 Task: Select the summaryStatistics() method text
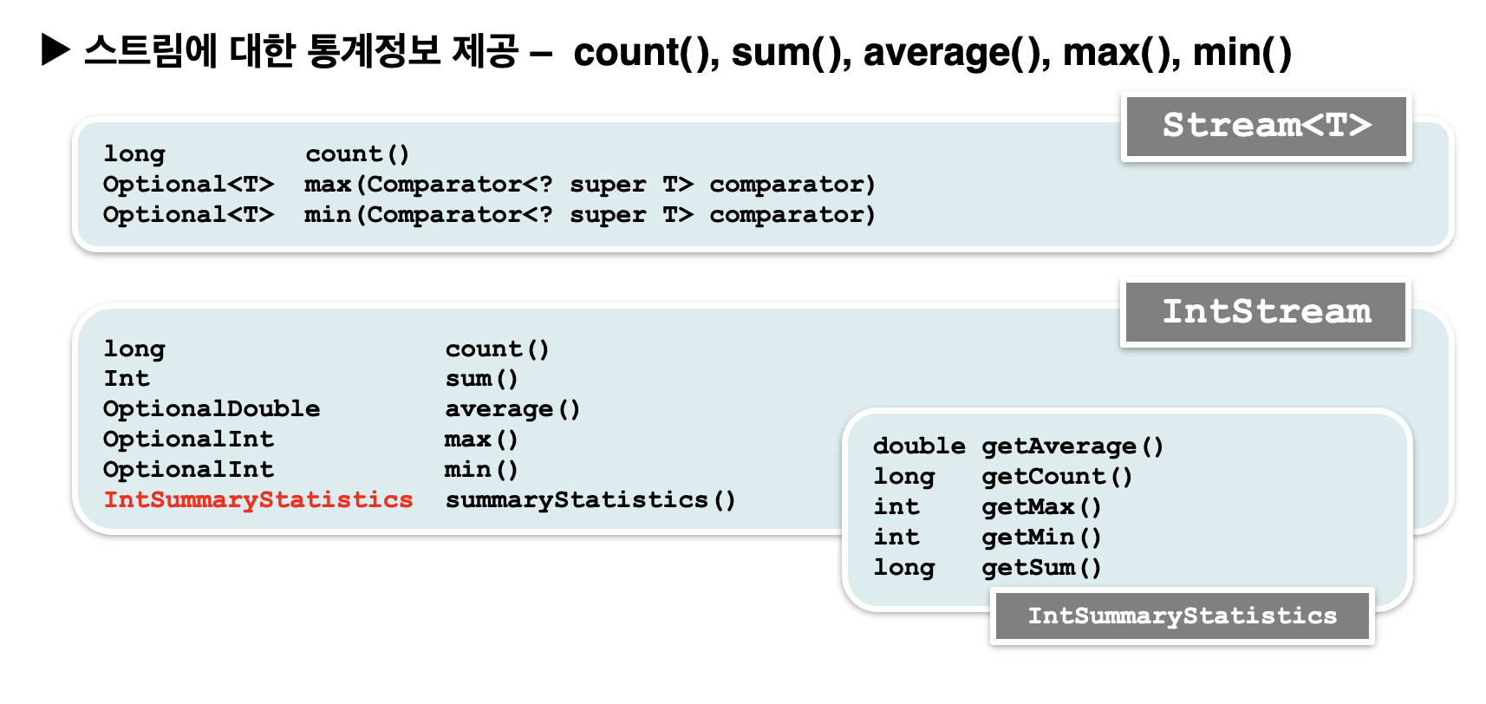coord(590,500)
